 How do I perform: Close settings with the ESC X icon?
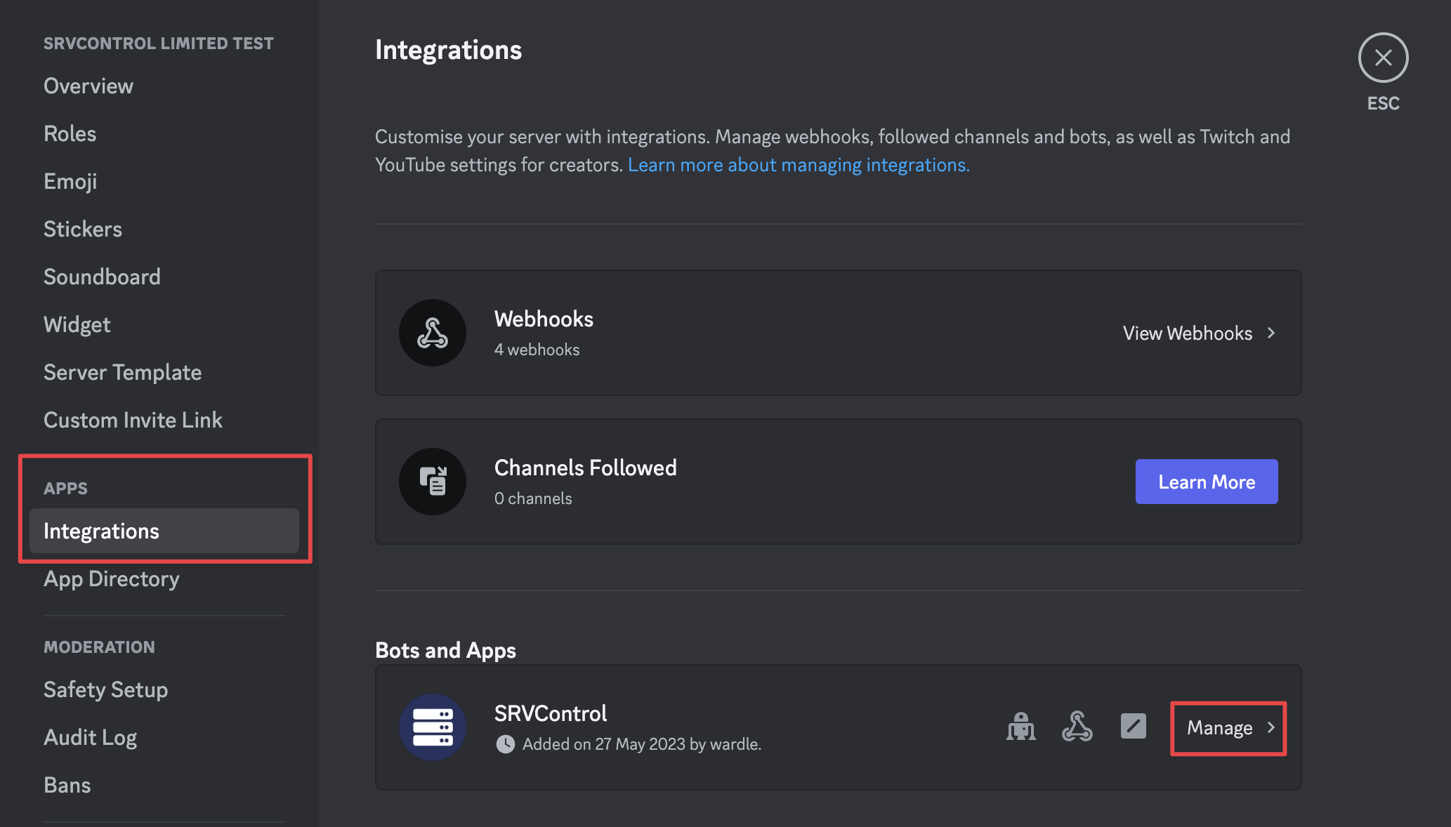pos(1383,58)
